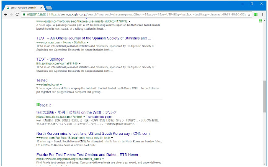Expand dropdown arrow next to ets.org URL
268x167 pixels.
[103, 159]
